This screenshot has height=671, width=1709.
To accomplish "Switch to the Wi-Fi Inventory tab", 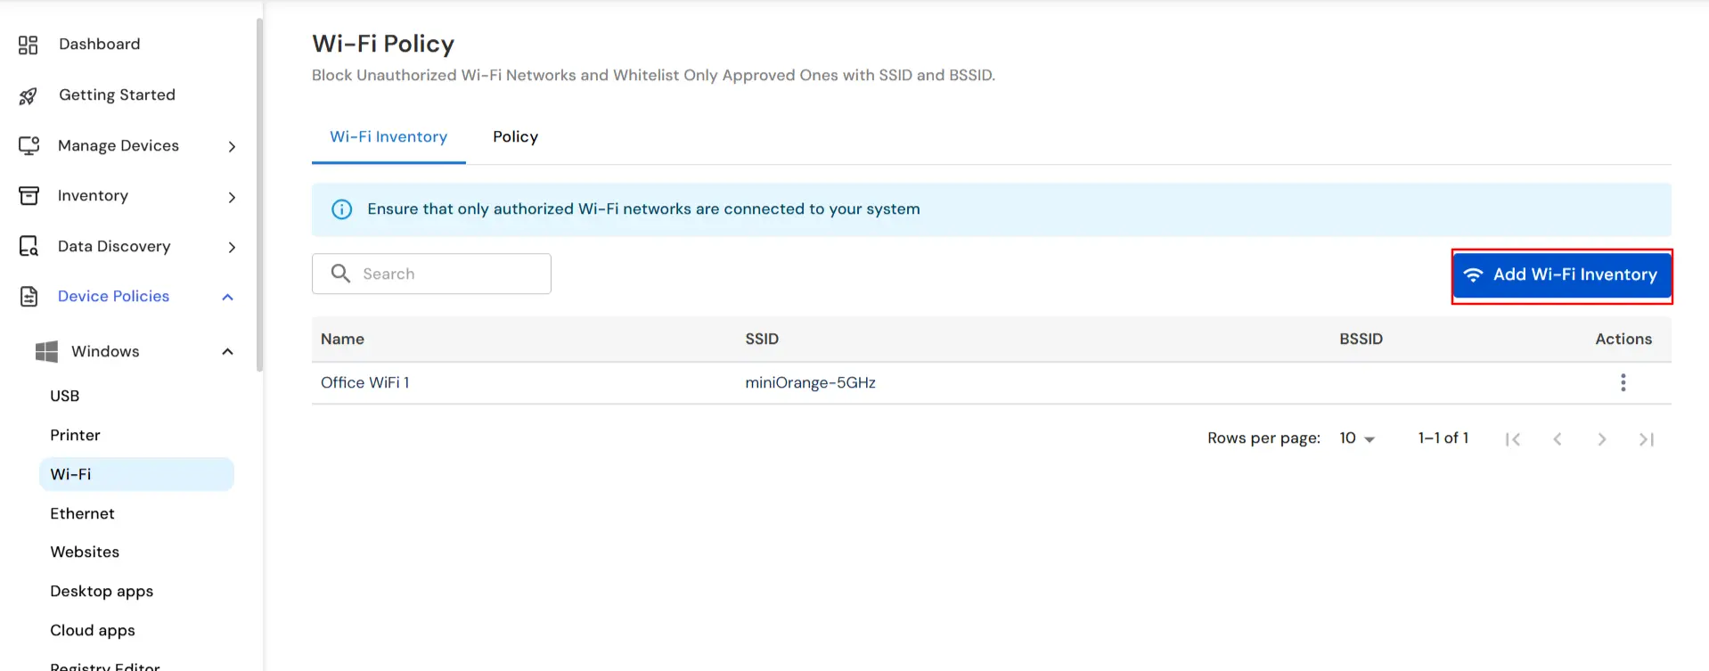I will click(388, 137).
